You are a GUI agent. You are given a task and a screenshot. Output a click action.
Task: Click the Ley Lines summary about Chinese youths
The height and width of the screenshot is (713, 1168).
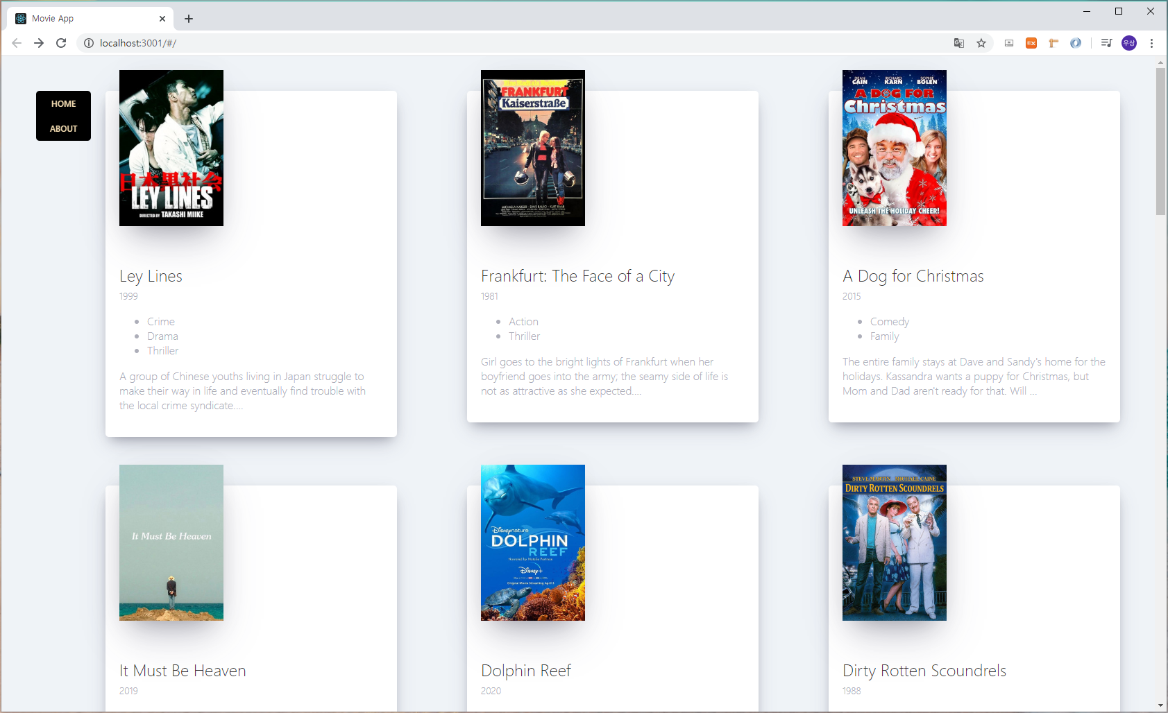tap(242, 391)
